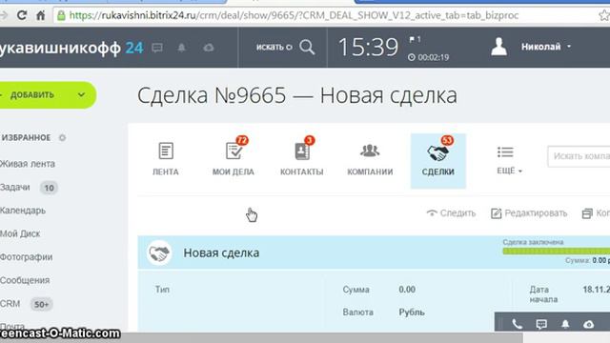Click the browser address bar URL
This screenshot has height=343, width=610.
pos(294,15)
